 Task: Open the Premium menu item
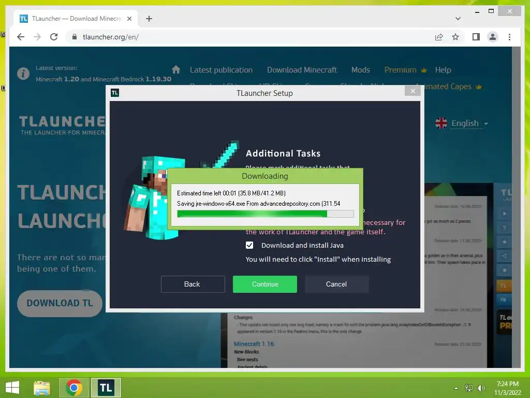[x=405, y=70]
